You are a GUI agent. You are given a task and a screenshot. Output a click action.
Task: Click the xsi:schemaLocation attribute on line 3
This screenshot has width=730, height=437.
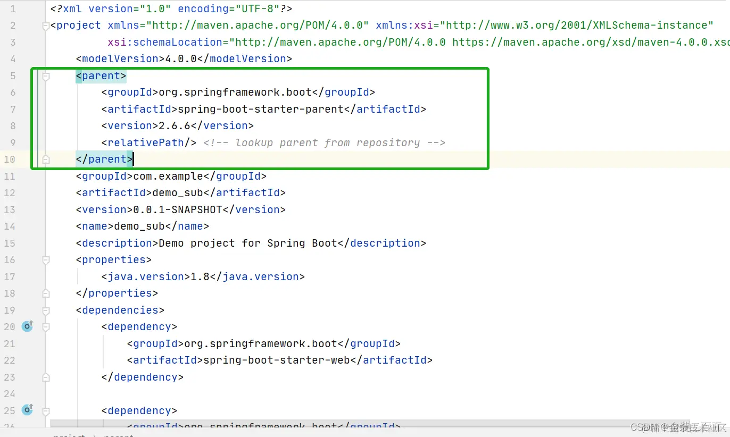coord(165,43)
